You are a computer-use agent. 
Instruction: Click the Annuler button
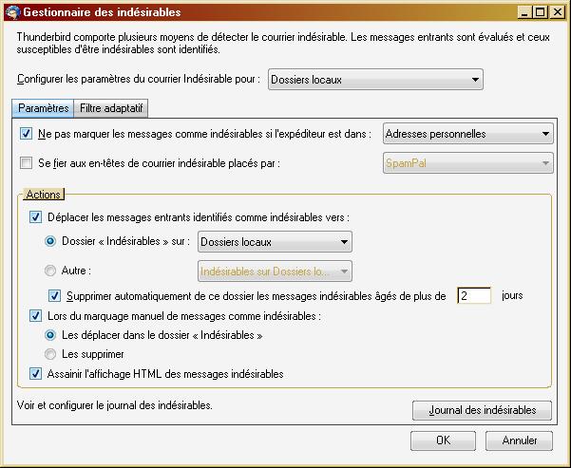click(519, 440)
